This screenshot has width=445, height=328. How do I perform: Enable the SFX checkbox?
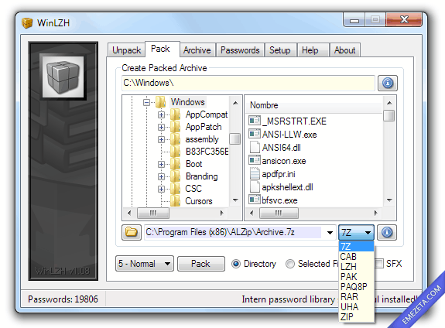click(x=379, y=264)
